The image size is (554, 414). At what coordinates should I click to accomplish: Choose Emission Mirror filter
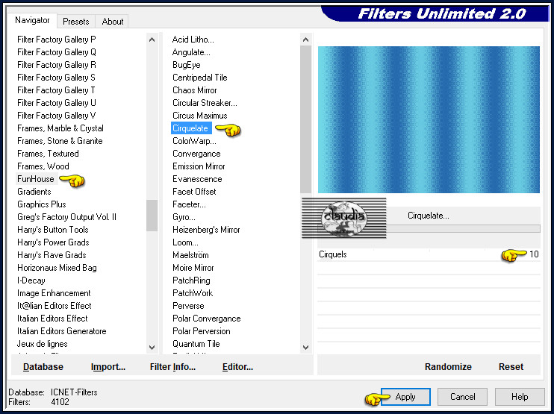[199, 166]
